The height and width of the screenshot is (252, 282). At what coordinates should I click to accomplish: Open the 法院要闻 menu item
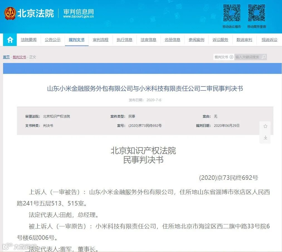29,40
